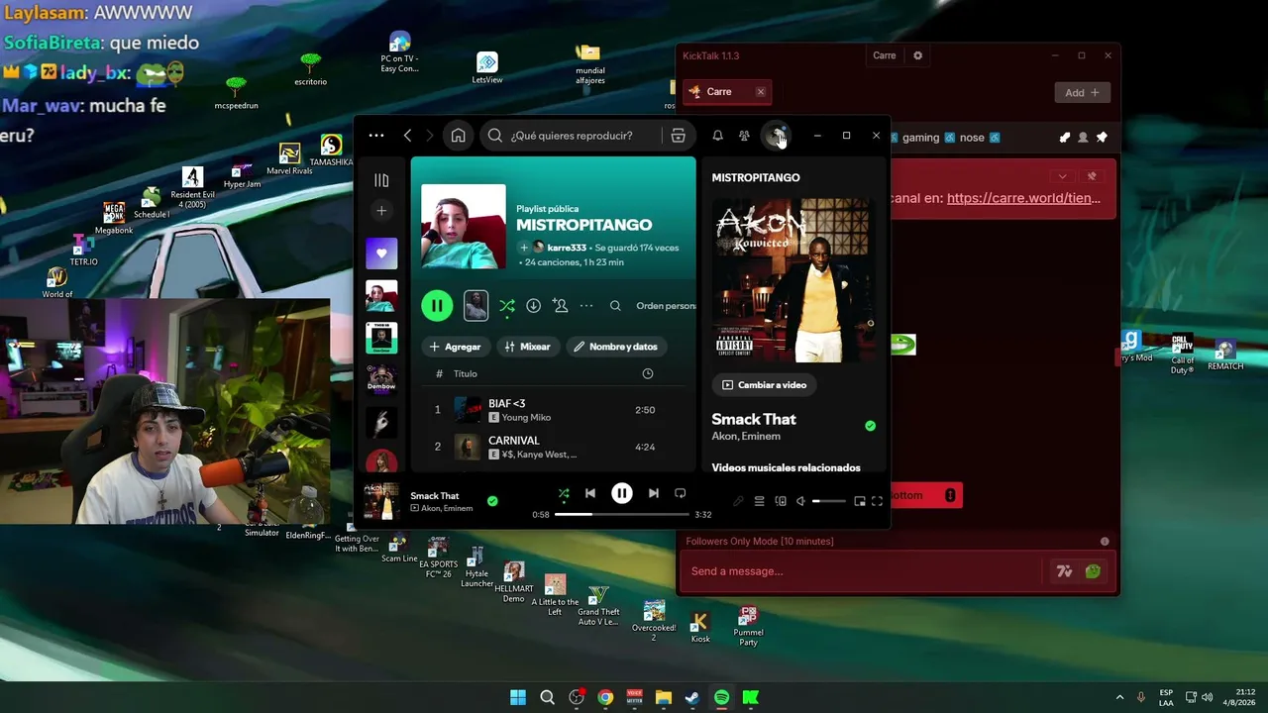Open the KickTalk emote picker
Screen dimensions: 1268x713
pos(1093,571)
